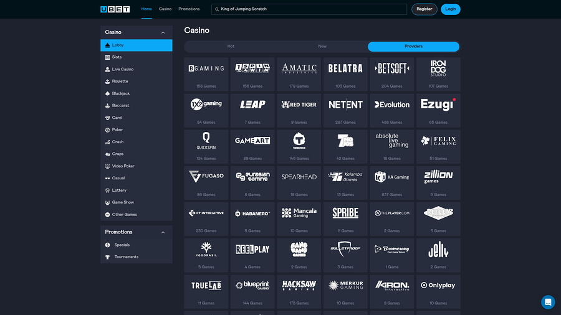The image size is (561, 315).
Task: Click the search magnifier icon
Action: pyautogui.click(x=217, y=9)
